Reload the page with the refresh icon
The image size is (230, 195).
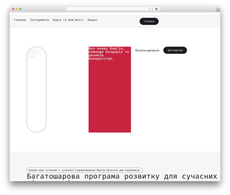(x=149, y=9)
